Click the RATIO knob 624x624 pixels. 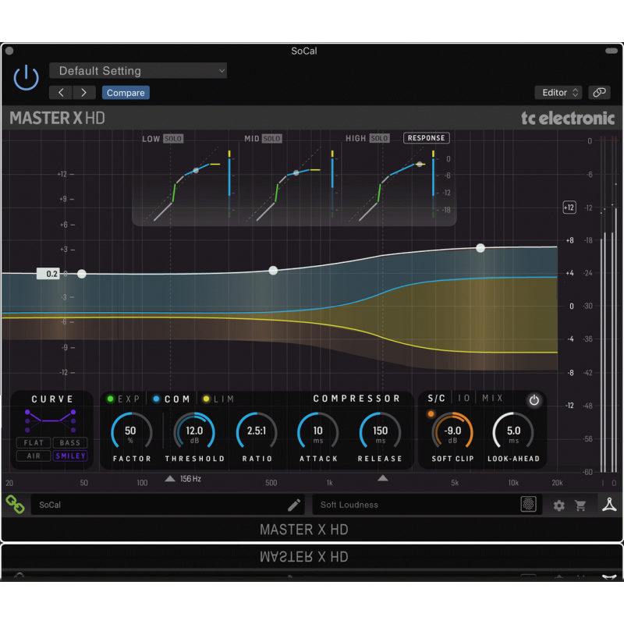coord(257,432)
